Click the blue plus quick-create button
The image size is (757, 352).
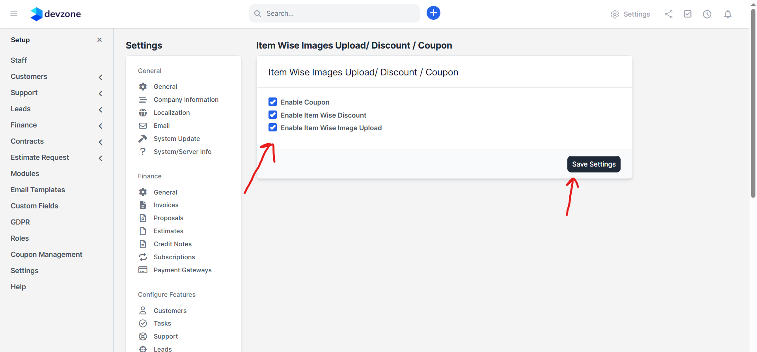click(433, 13)
